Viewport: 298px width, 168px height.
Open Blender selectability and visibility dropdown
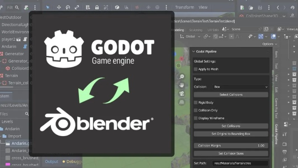[252, 37]
